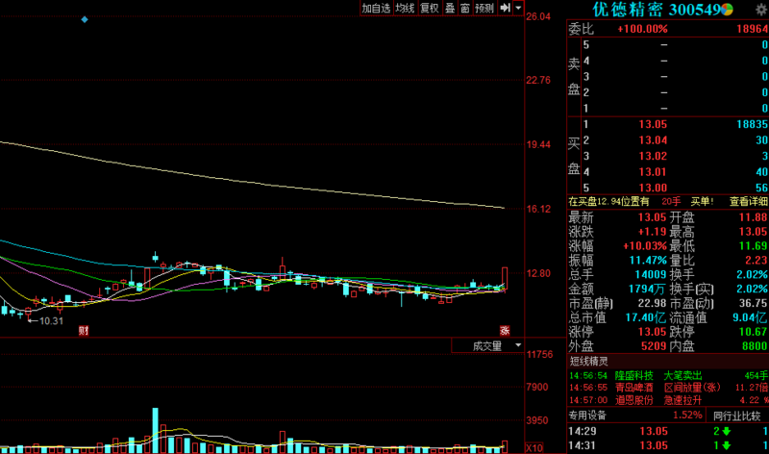Click the jump-to-latest arrow icon
Viewport: 769px width, 454px height.
[x=506, y=8]
